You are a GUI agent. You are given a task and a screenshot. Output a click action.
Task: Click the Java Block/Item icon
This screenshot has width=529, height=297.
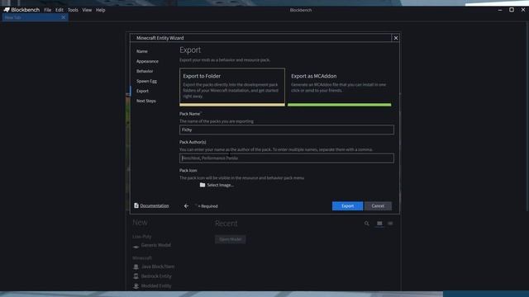136,267
